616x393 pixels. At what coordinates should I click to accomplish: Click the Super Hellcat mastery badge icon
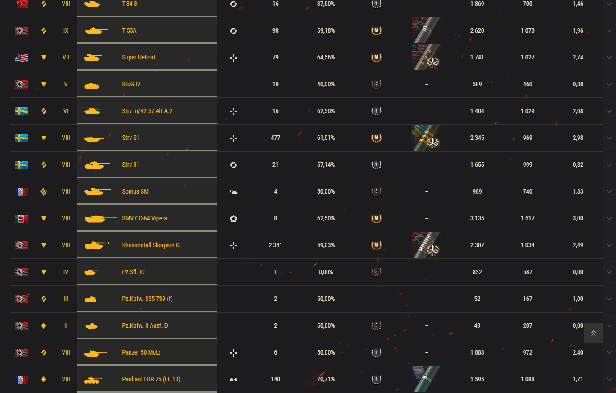tap(377, 57)
